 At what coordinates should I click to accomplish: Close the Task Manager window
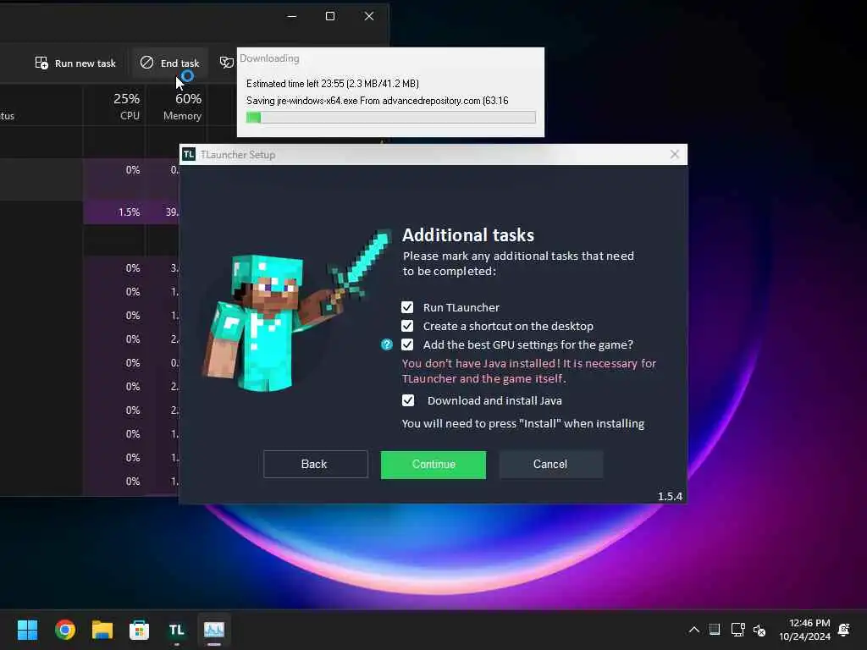point(369,16)
